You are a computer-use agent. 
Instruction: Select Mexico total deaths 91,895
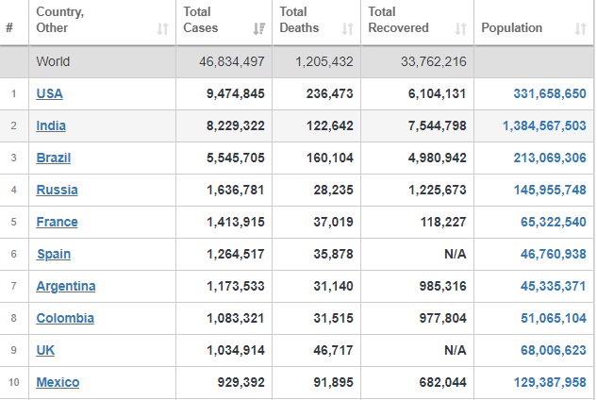(x=334, y=382)
